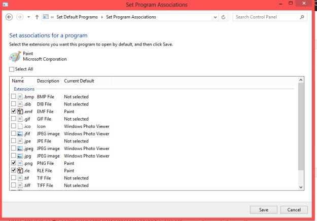Check the .bmp extension checkbox
The width and height of the screenshot is (317, 221).
pyautogui.click(x=14, y=96)
